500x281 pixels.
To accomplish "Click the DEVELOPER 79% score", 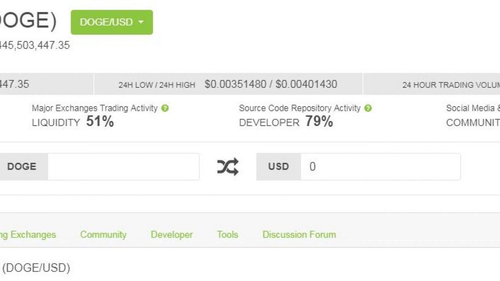I will (x=286, y=122).
